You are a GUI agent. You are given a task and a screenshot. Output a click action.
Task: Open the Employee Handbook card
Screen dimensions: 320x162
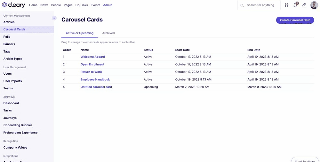click(95, 79)
